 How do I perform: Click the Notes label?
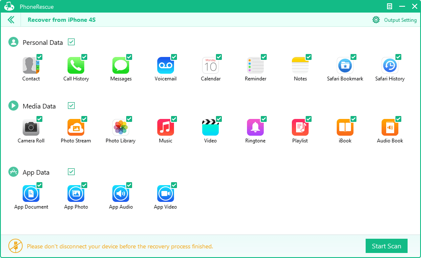300,79
